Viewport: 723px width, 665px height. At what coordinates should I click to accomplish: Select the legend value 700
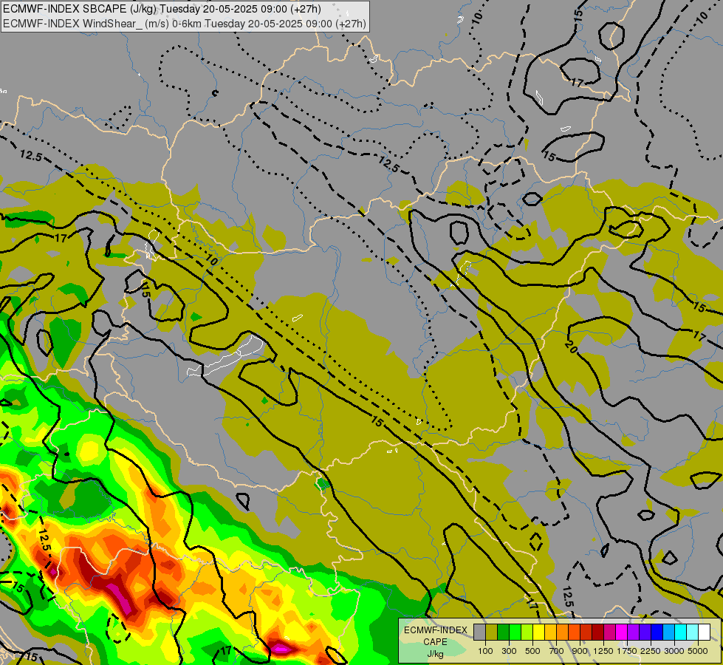(557, 651)
